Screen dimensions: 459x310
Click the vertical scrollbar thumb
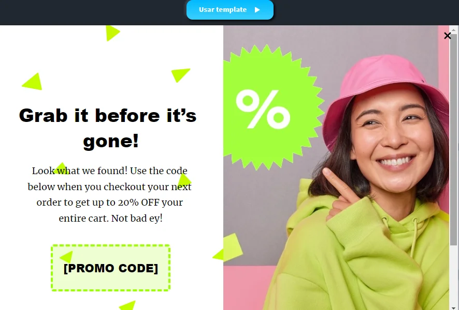click(453, 139)
